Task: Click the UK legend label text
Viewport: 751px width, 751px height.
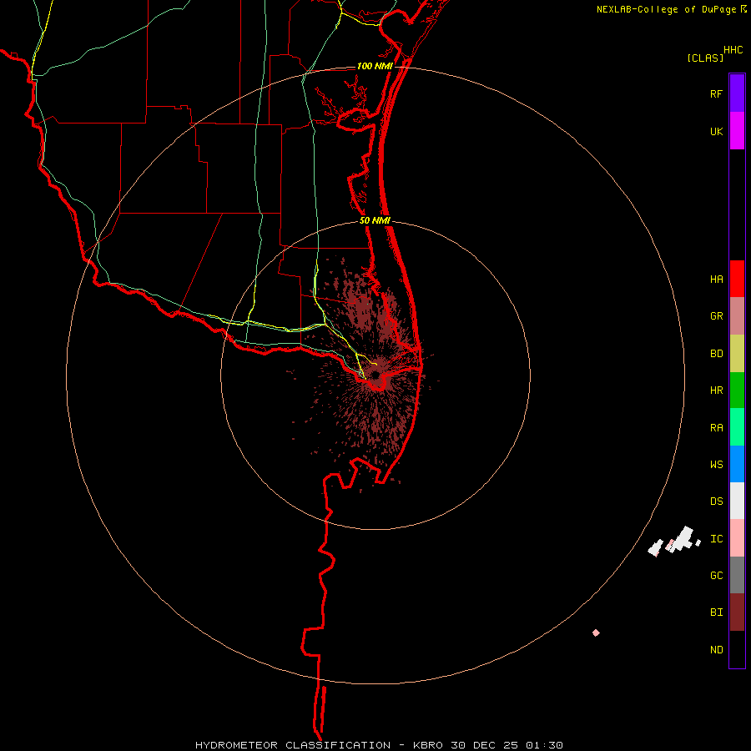Action: (x=716, y=132)
